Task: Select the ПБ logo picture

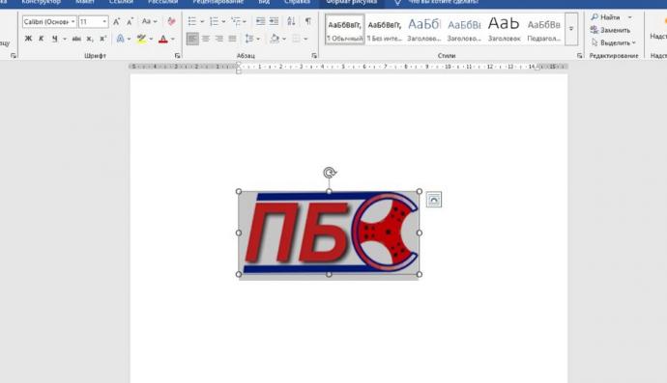Action: (329, 233)
